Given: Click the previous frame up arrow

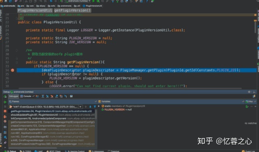Looking at the screenshot, I should click(86, 107).
